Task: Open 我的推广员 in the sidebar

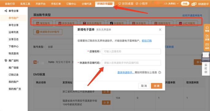Action: pyautogui.click(x=15, y=89)
